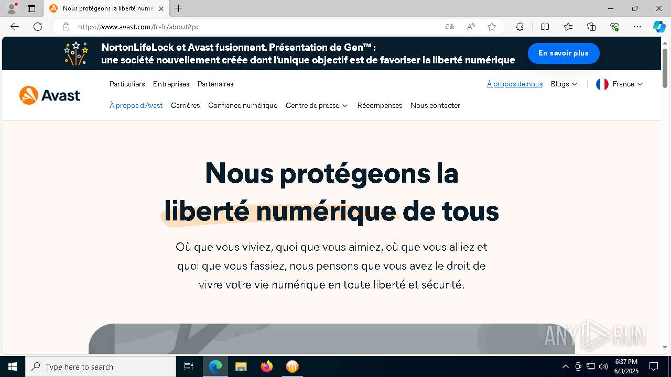Open the translate page icon
The image size is (671, 377).
(x=450, y=27)
